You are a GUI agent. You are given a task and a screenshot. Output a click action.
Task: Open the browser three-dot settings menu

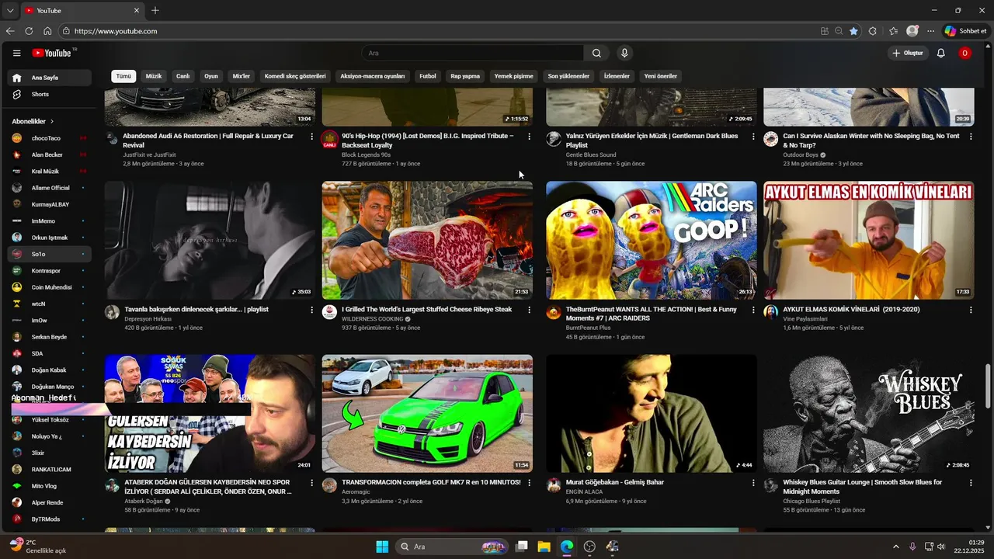[932, 31]
